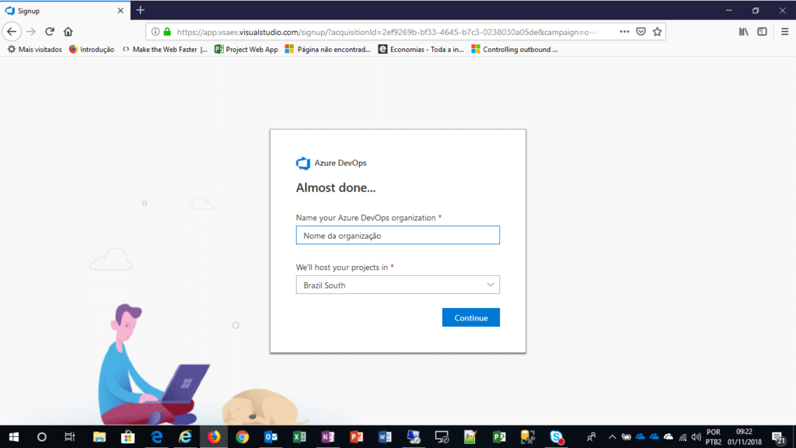Screen dimensions: 796x448
Task: Show site information icon in address bar
Action: [155, 31]
